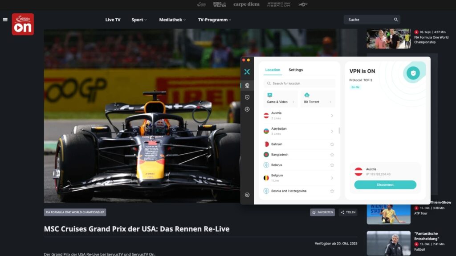The image size is (456, 256).
Task: Click the VPN shield status icon
Action: 413,73
